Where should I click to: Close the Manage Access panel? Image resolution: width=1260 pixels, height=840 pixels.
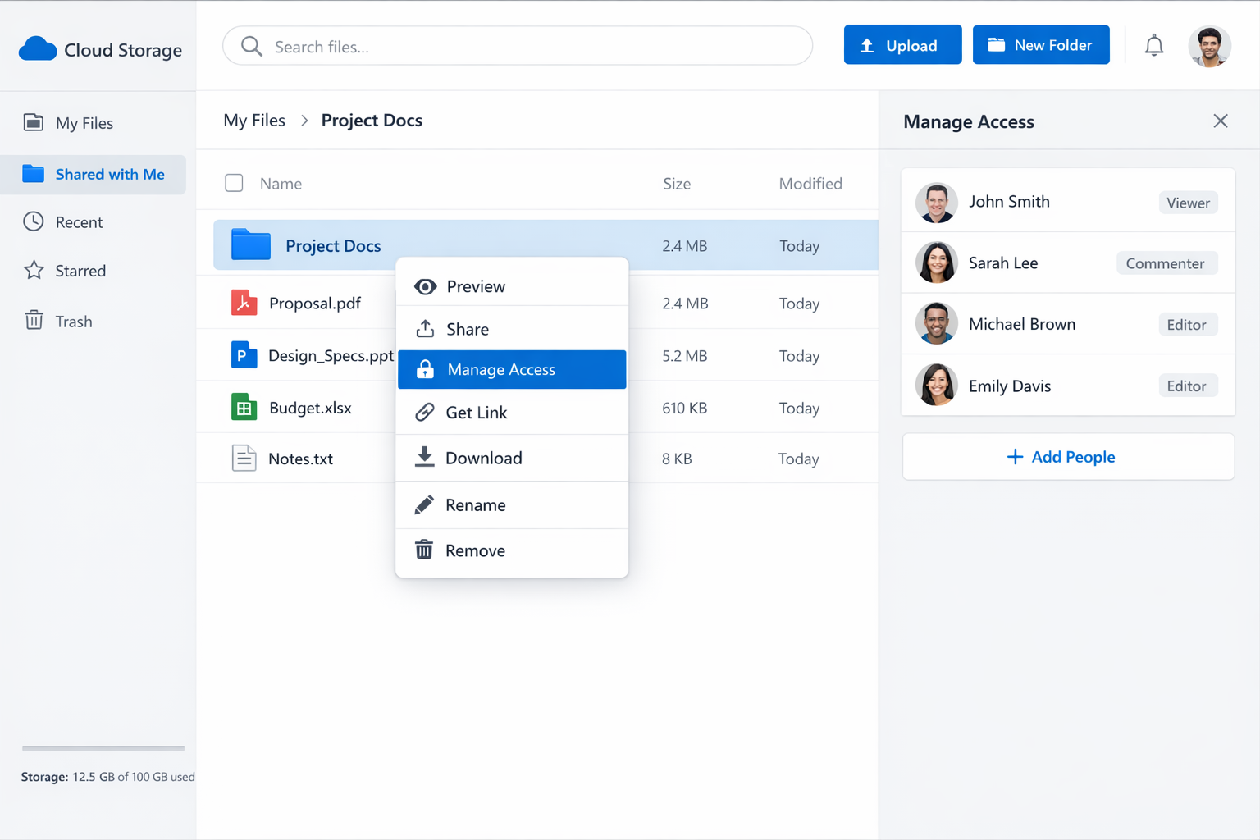pyautogui.click(x=1220, y=121)
